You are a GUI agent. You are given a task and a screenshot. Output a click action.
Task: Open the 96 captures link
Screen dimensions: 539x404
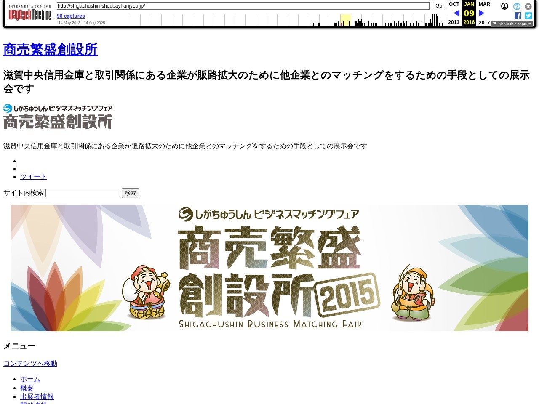click(71, 16)
